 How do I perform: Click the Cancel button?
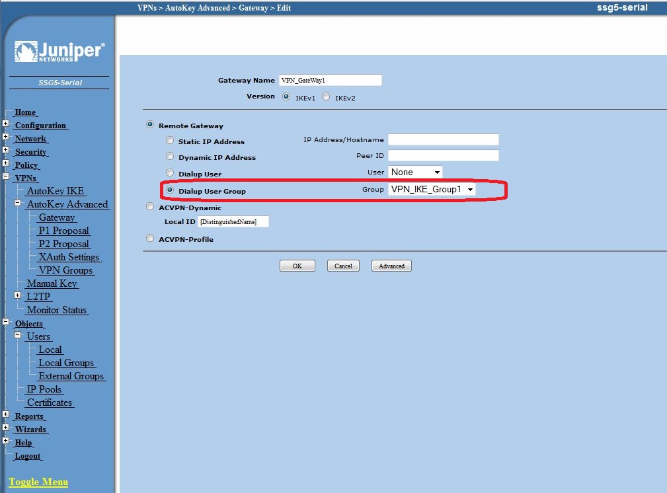point(343,266)
